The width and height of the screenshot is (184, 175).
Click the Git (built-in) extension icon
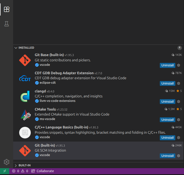25,151
